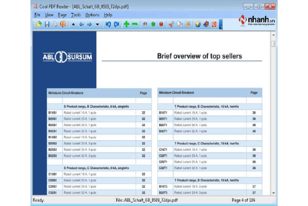Click the Save floppy disk icon
The image size is (308, 206).
47,25
